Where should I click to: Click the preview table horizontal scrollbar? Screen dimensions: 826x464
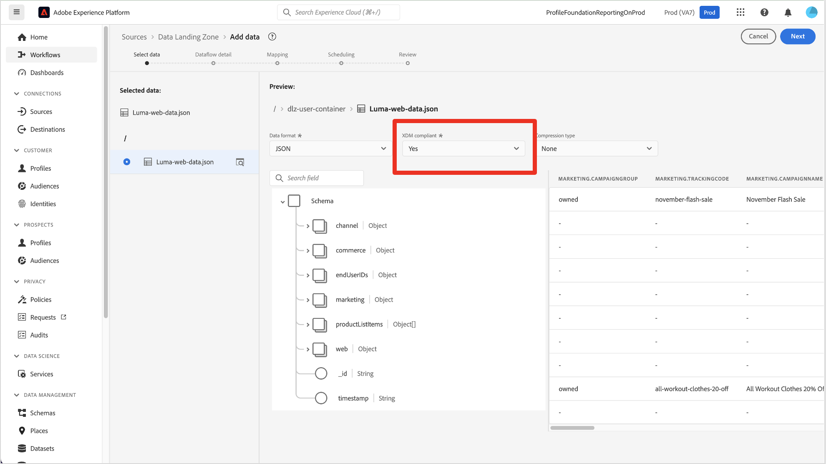(x=572, y=428)
